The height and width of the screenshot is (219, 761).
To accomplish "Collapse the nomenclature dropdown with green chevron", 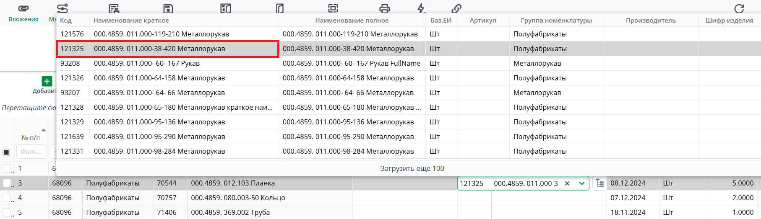I will [x=582, y=183].
